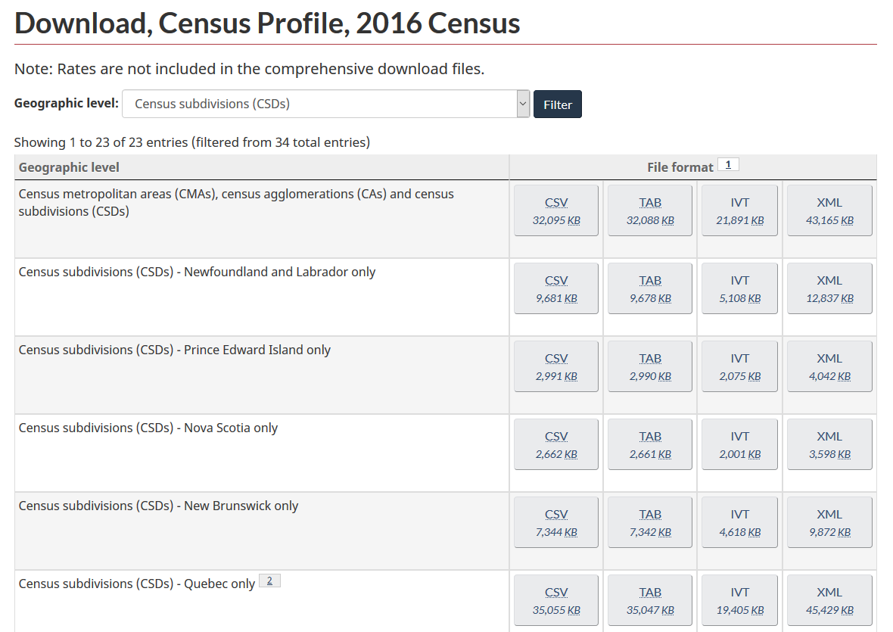Viewport: 893px width, 632px height.
Task: Download New Brunswick TAB file
Action: 650,522
